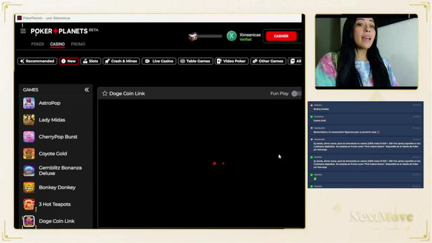
Task: Open Crash & Mines category
Action: [x=121, y=61]
